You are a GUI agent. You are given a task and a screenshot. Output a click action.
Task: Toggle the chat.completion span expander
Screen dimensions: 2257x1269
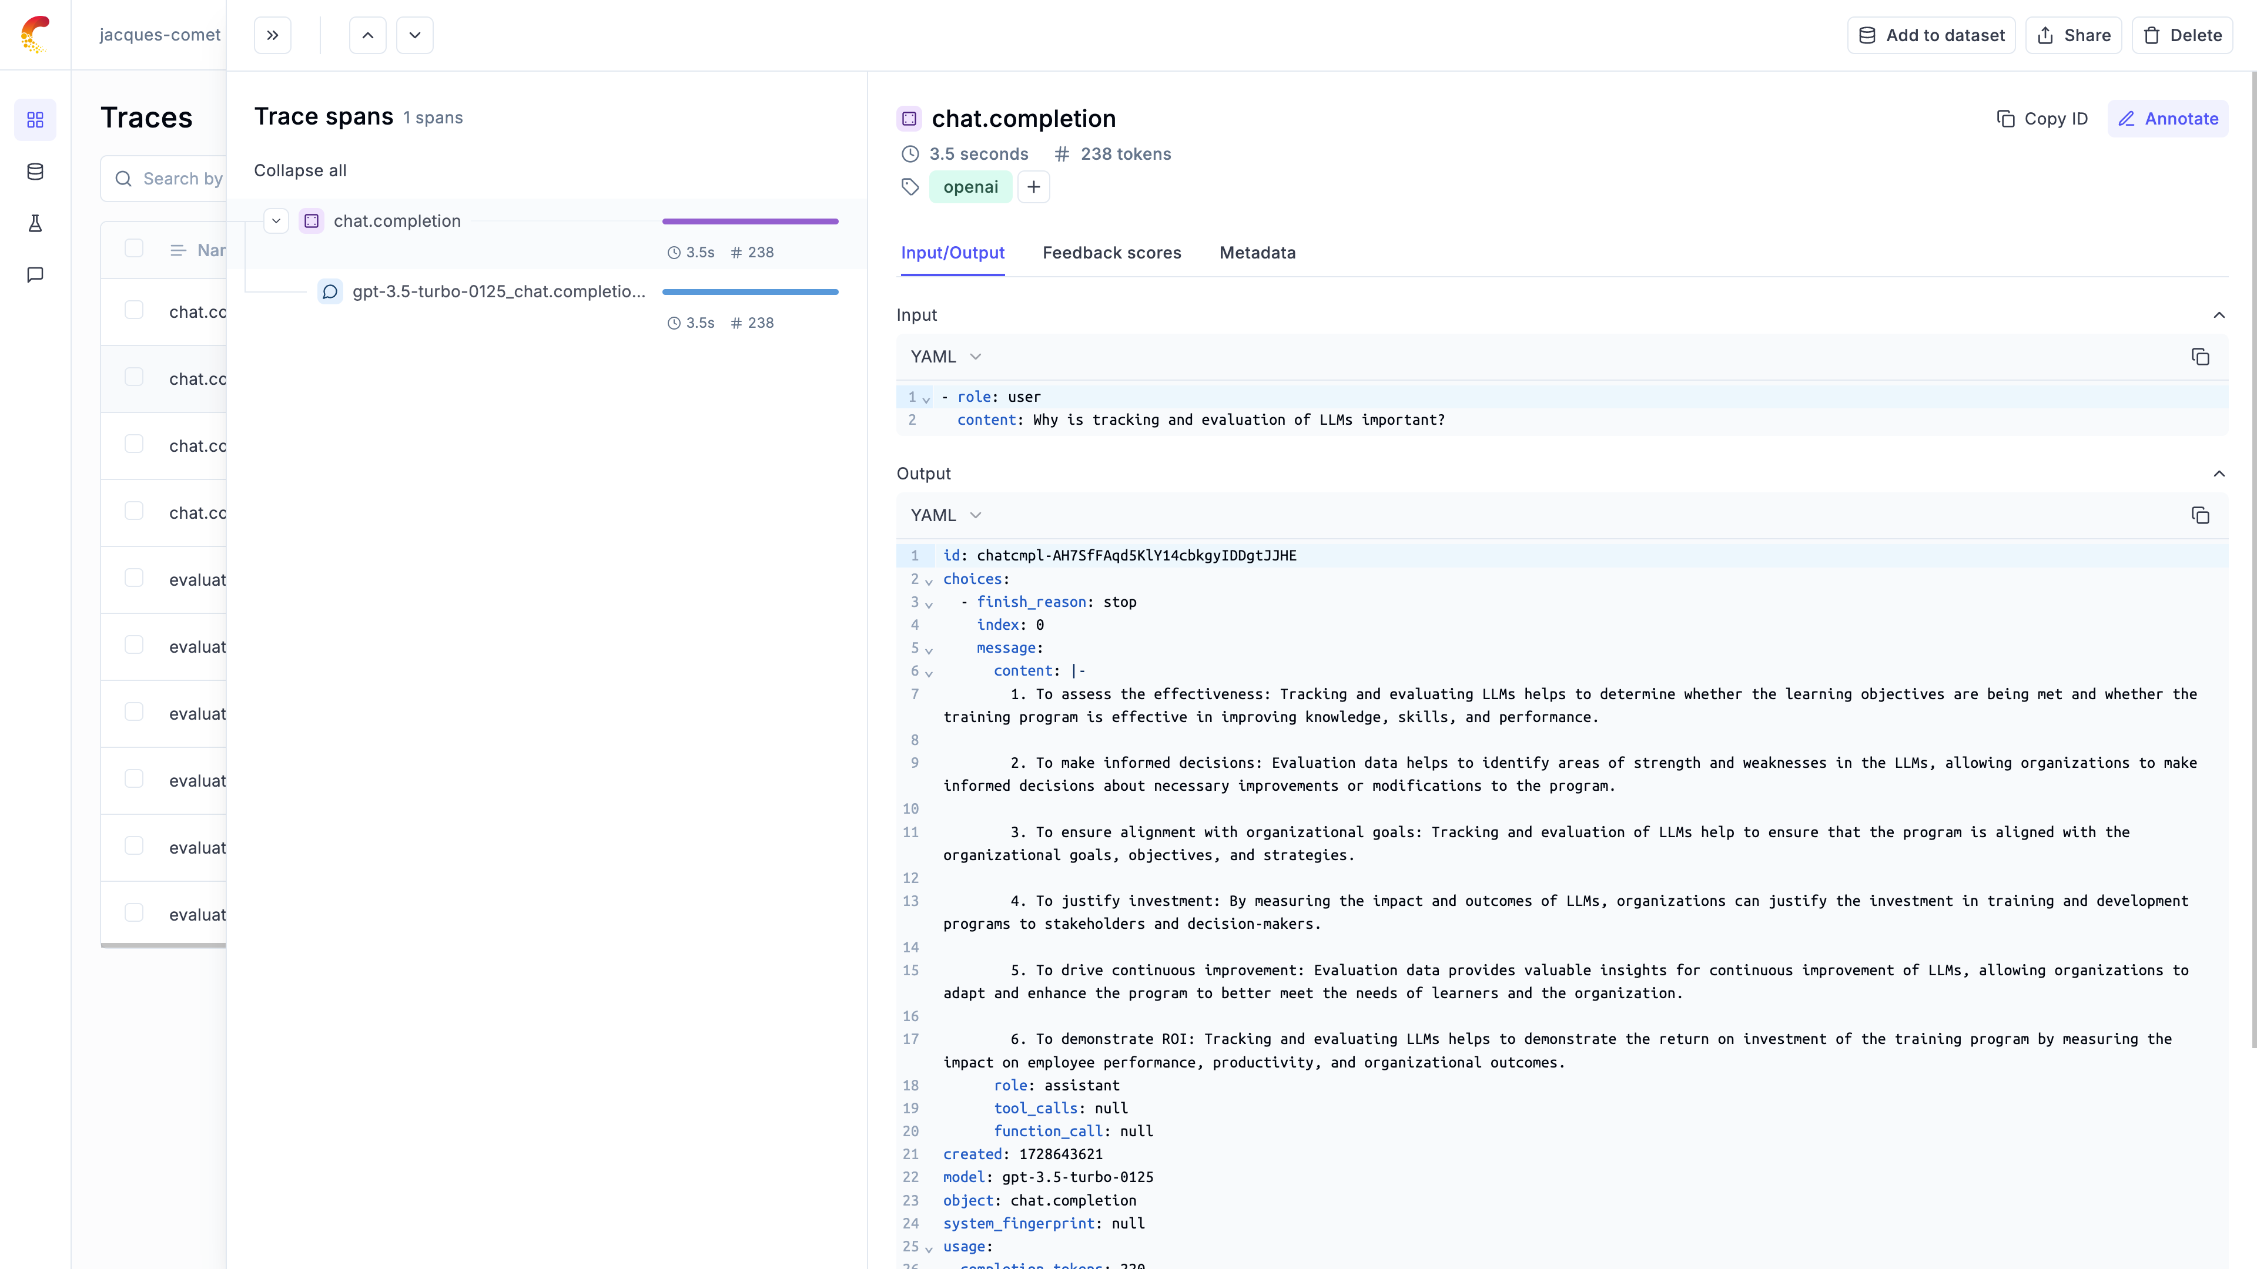[x=276, y=220]
